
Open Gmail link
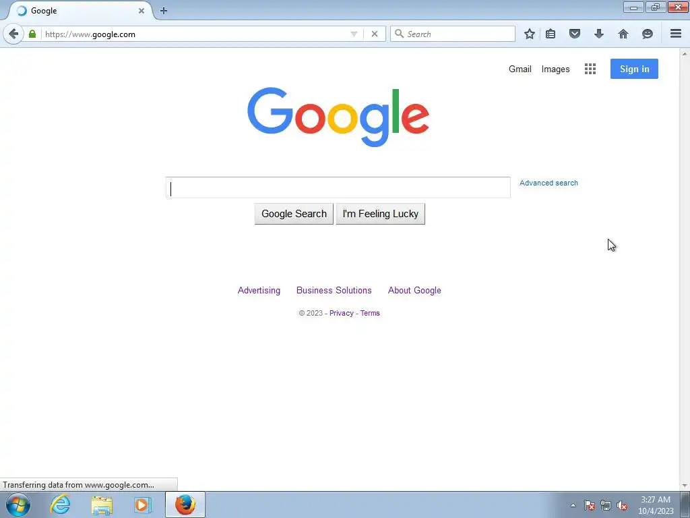coord(520,69)
